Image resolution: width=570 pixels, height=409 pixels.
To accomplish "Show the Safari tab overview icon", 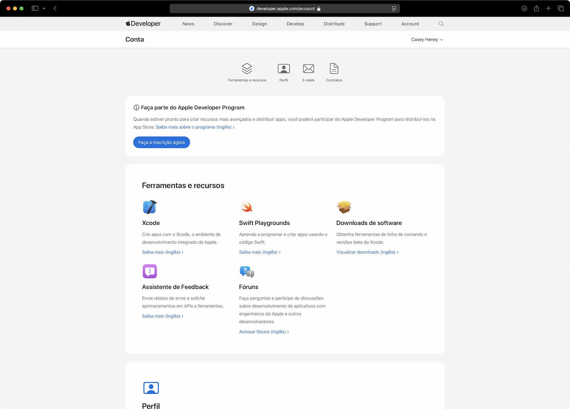I will click(560, 8).
